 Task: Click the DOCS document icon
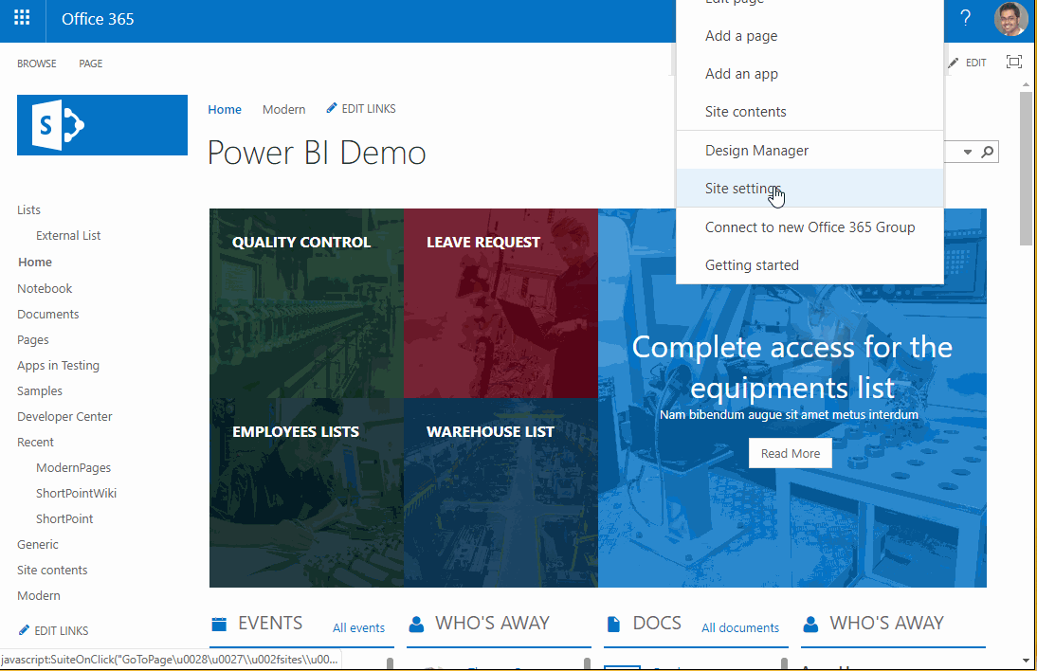point(613,624)
